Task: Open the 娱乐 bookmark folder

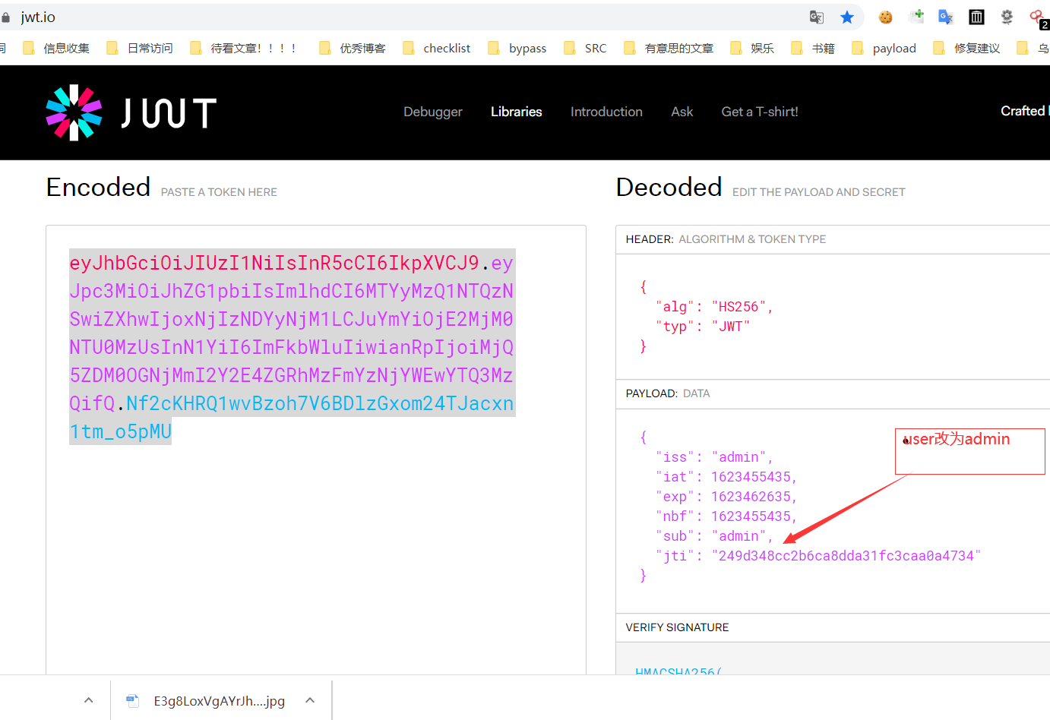Action: coord(752,48)
